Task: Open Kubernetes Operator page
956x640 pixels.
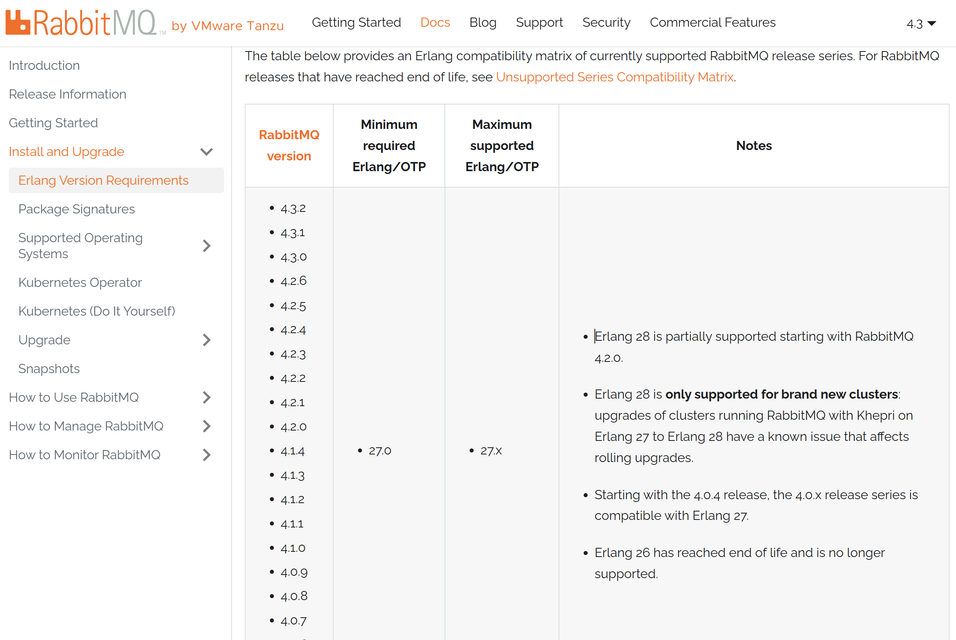Action: [x=80, y=282]
